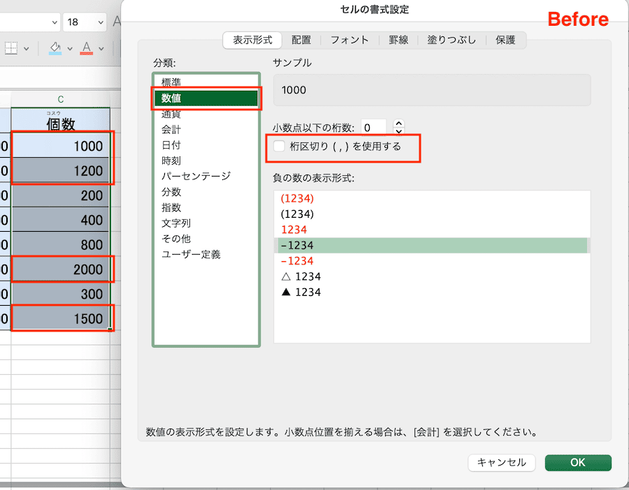Click the font color A icon
This screenshot has width=629, height=490.
point(87,48)
